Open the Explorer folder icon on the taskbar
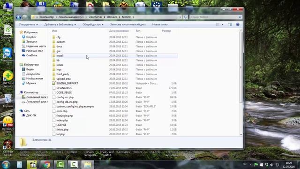300x169 pixels. tap(88, 165)
